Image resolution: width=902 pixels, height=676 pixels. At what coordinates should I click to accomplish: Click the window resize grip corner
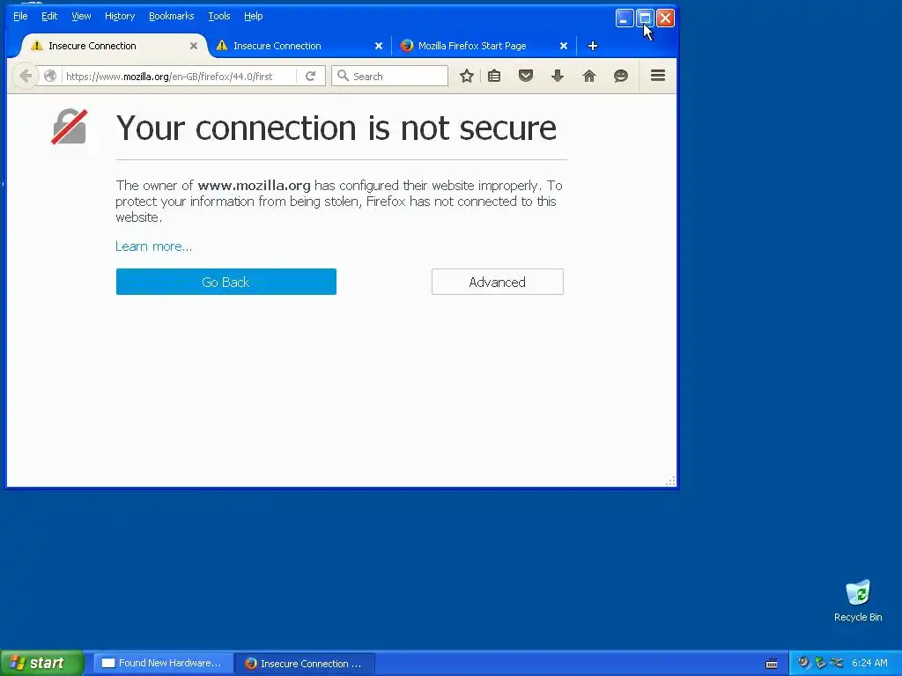pos(670,481)
